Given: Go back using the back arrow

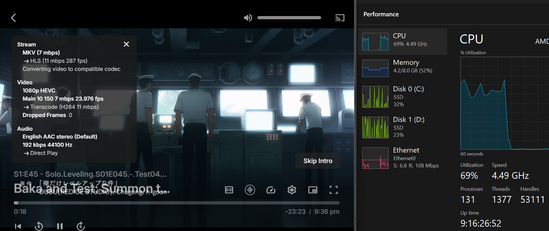Looking at the screenshot, I should pos(13,18).
